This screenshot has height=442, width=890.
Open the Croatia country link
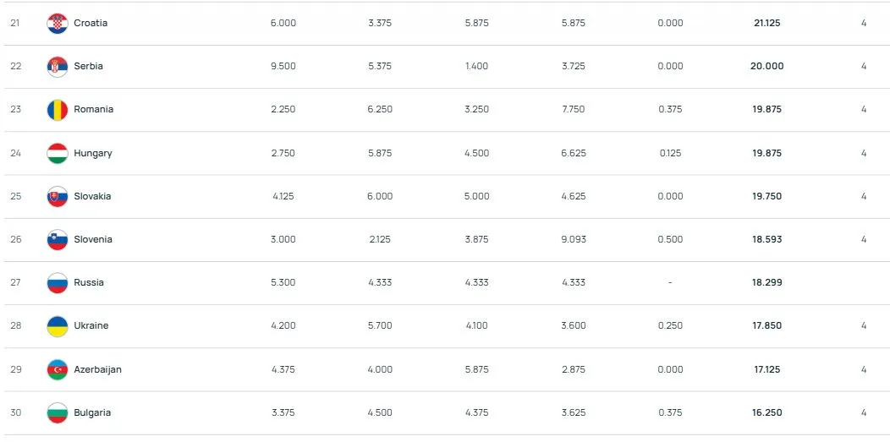(x=91, y=24)
